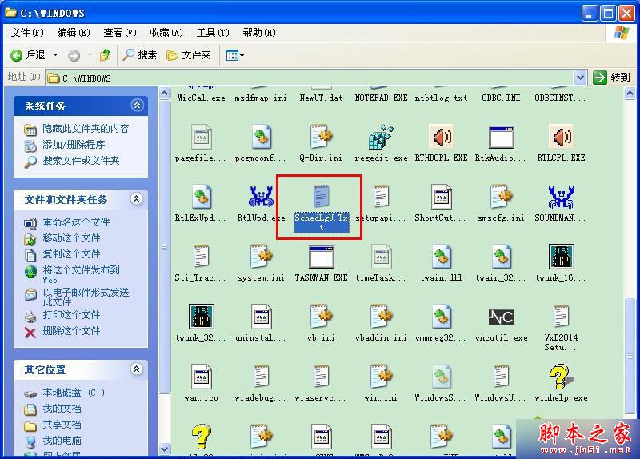Collapse the 系统任务 panel

click(x=137, y=106)
